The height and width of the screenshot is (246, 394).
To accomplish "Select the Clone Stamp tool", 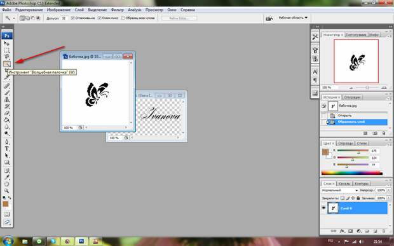I will pos(6,100).
